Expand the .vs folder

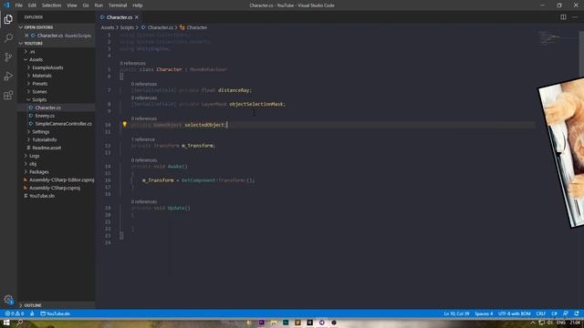point(32,51)
